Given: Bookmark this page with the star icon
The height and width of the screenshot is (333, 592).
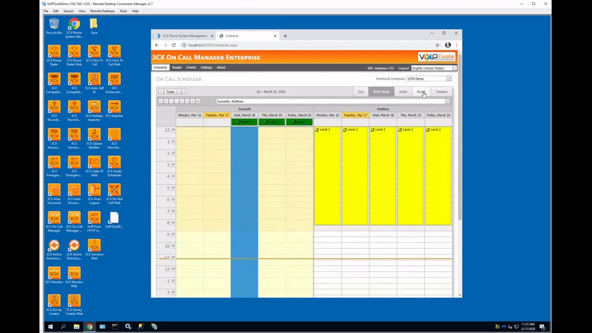Looking at the screenshot, I should click(437, 45).
